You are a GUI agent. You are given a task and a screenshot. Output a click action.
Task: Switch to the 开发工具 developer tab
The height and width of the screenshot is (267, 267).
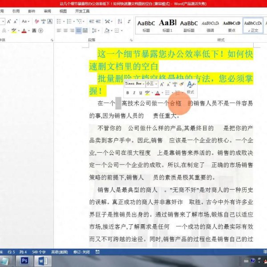pyautogui.click(x=82, y=11)
